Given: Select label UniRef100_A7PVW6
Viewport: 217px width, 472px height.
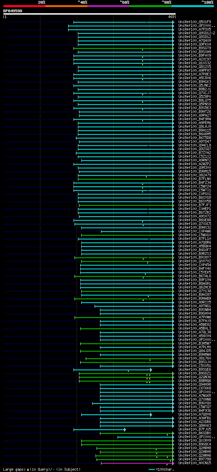Looking at the screenshot, I should tap(195, 317).
